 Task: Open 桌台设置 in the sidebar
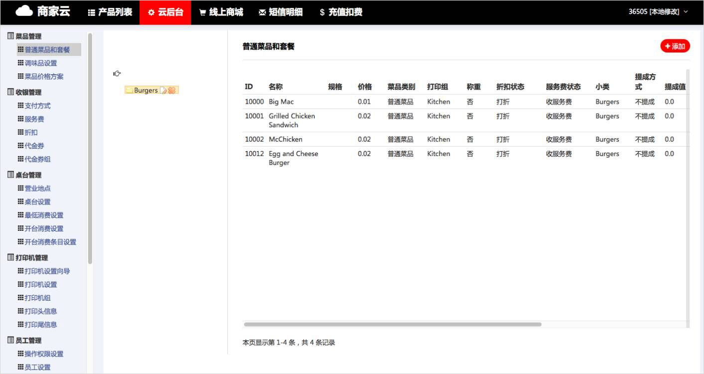click(34, 202)
